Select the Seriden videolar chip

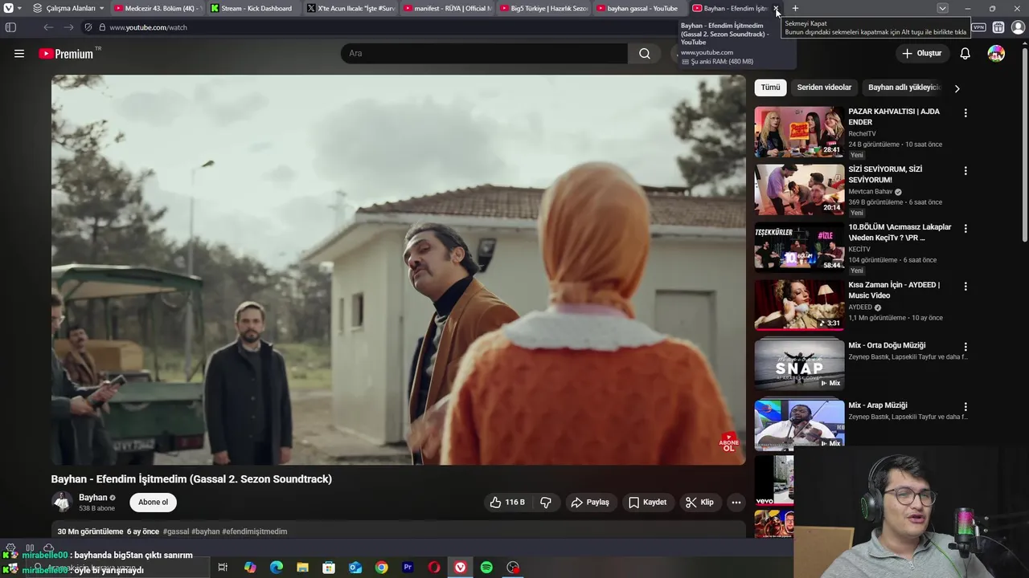[824, 88]
